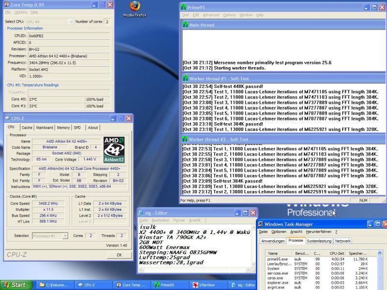The width and height of the screenshot is (387, 290).
Task: Switch to the Mainboard tab in CPU-Z
Action: (45, 128)
